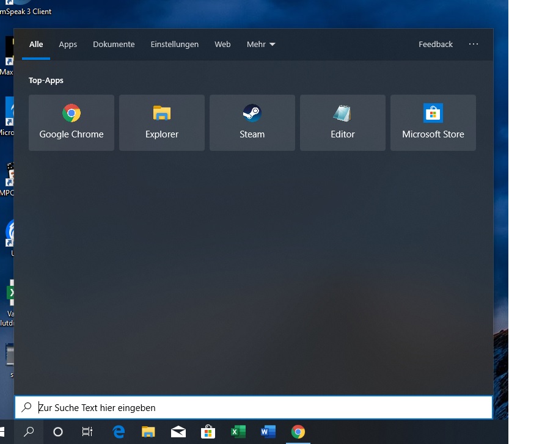The width and height of the screenshot is (542, 444).
Task: Launch Microsoft Edge from the taskbar
Action: [x=119, y=432]
